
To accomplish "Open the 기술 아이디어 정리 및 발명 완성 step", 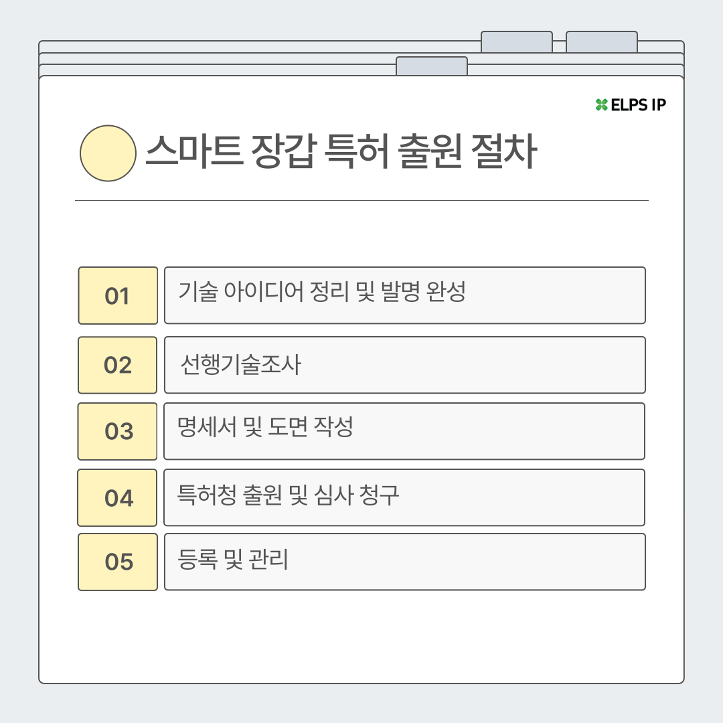I will coord(404,295).
